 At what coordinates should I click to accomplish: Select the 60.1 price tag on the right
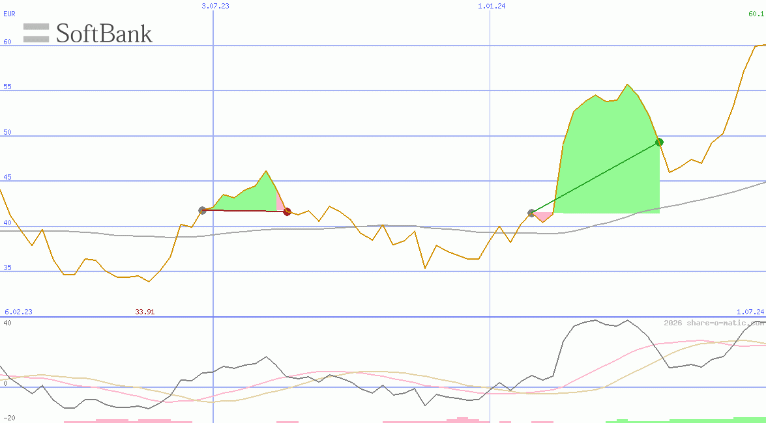(756, 14)
